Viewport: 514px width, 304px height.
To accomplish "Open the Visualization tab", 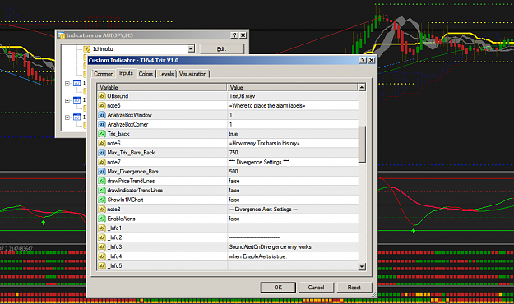I will 192,74.
